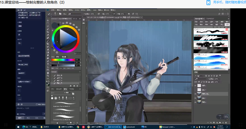Select the Clone Stamp tool
This screenshot has height=129, width=246.
point(48,44)
